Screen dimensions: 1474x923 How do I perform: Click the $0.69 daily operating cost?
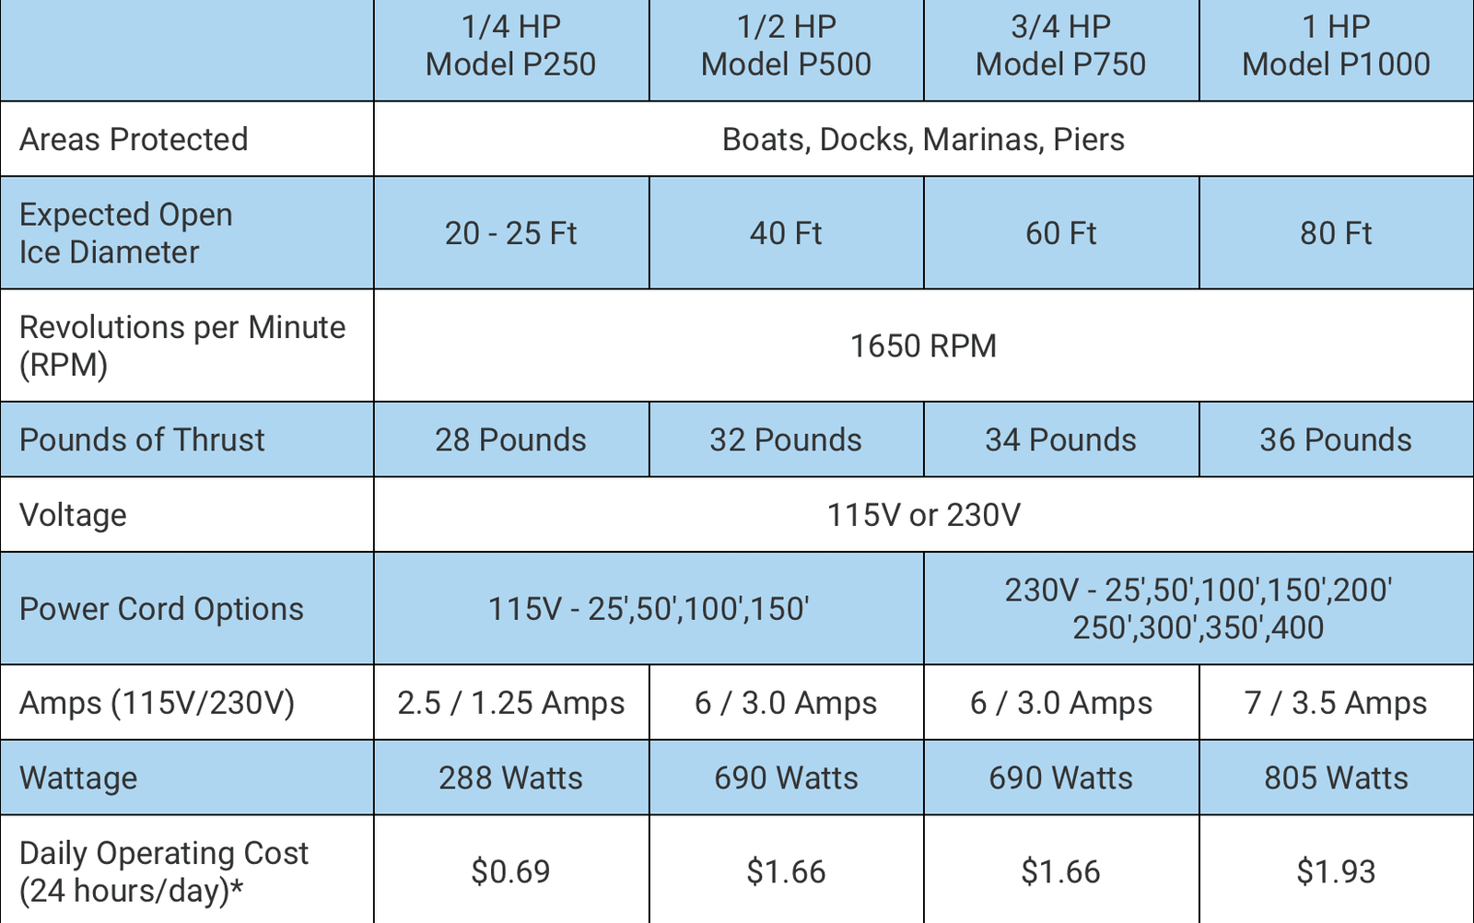point(510,871)
